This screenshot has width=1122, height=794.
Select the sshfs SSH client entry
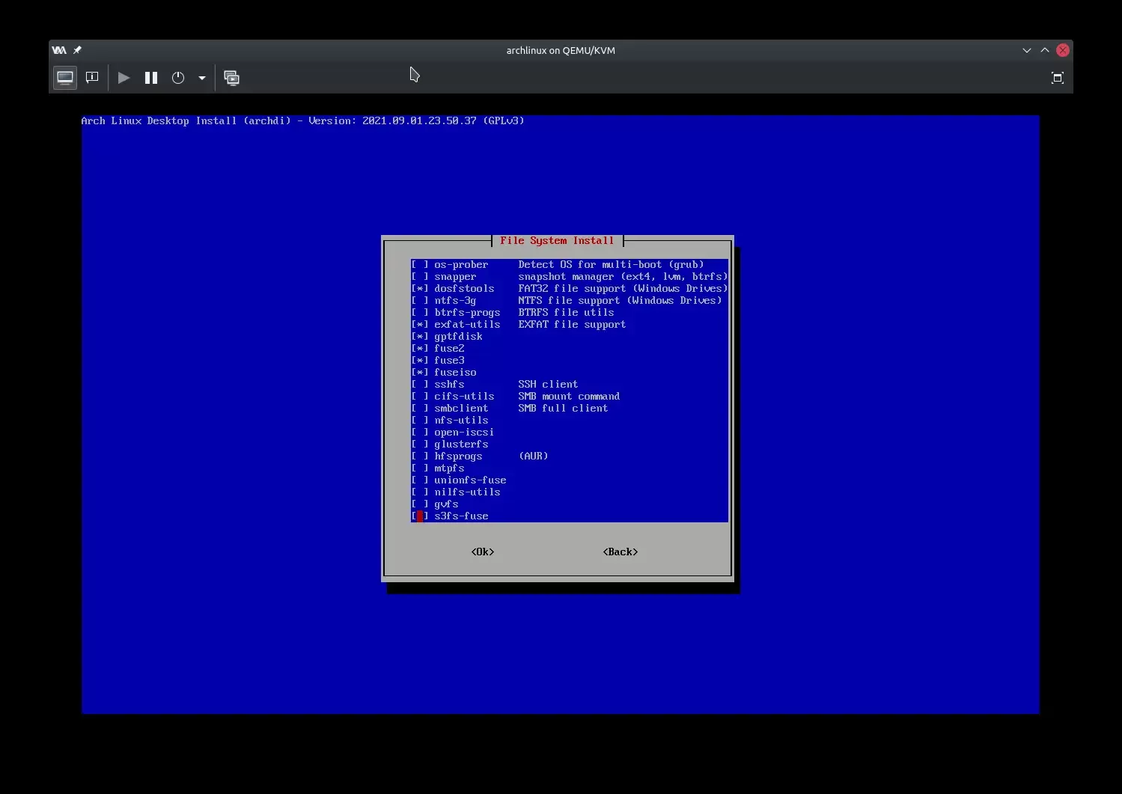[x=449, y=385]
